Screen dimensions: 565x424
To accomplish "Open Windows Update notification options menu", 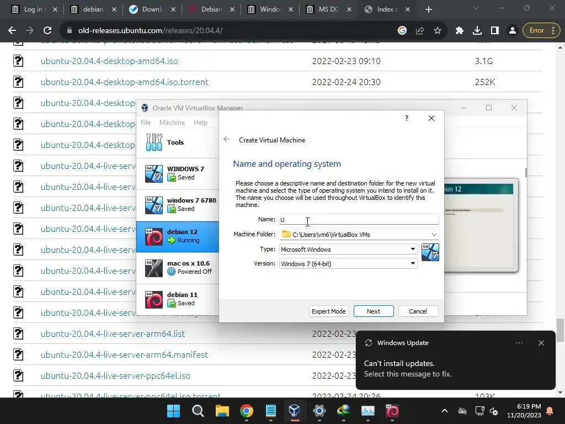I will [x=519, y=343].
